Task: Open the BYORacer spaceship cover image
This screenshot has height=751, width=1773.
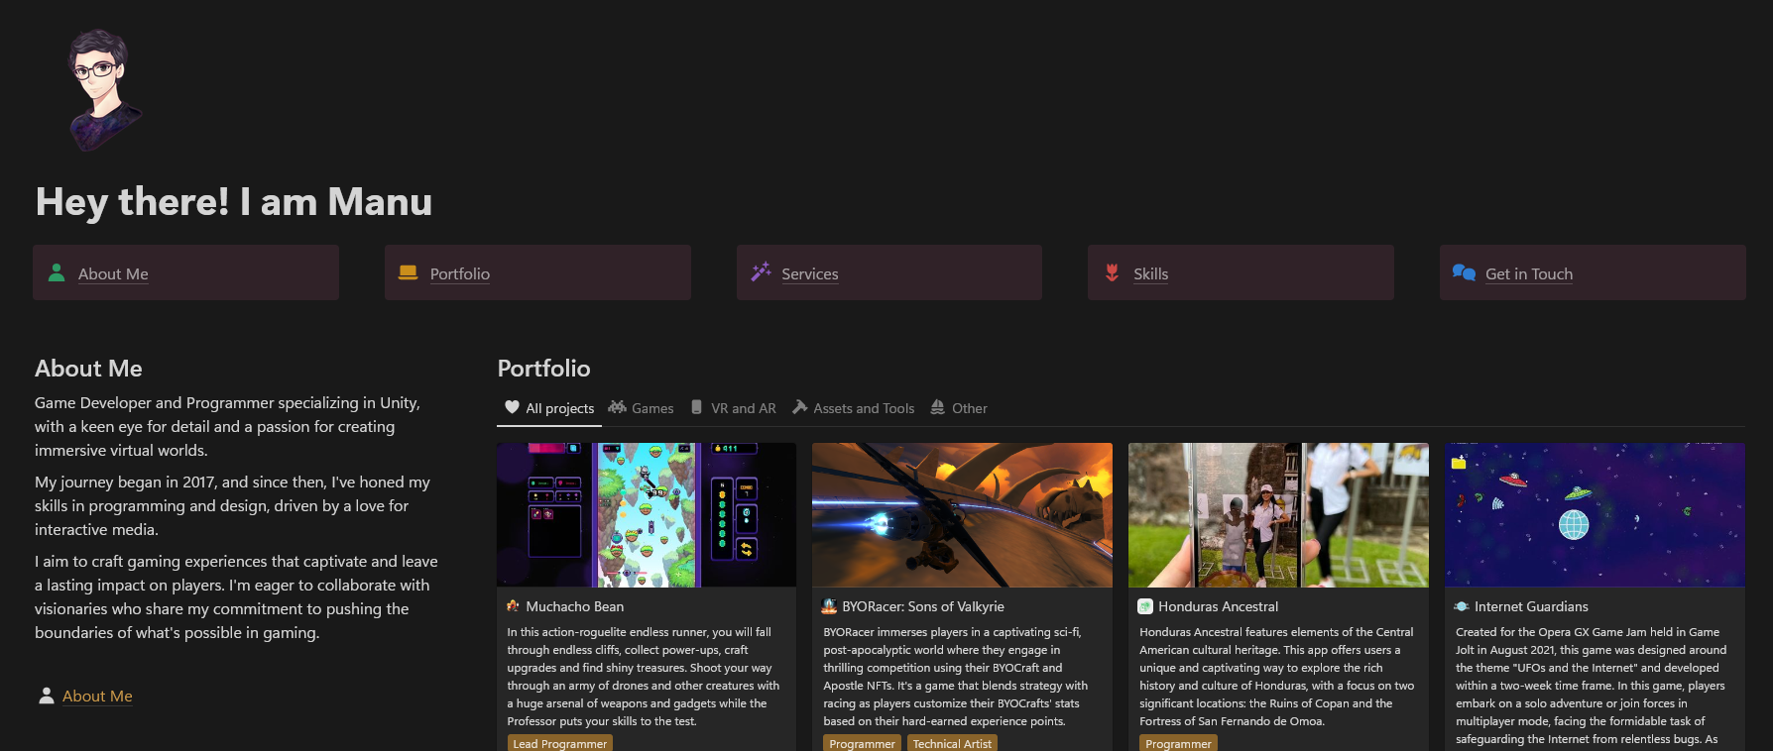Action: coord(962,514)
